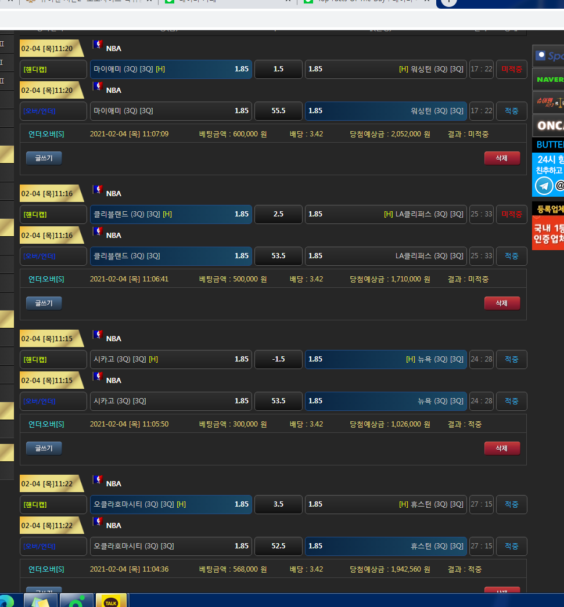Click 글쓰기 under the 11:07:09 bet slip
This screenshot has width=564, height=607.
44,158
